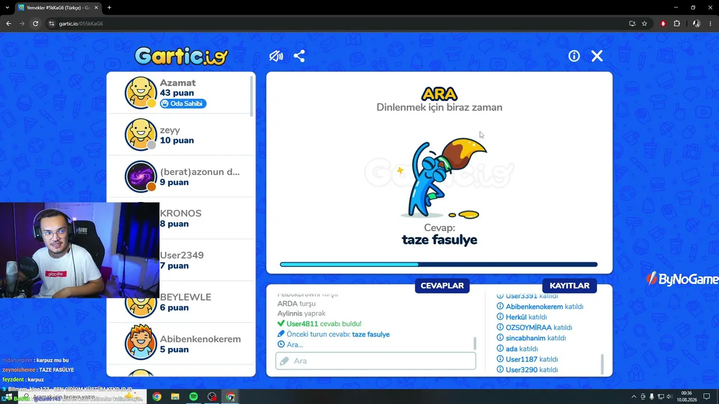Click the clock icon beside Ara...

281,345
